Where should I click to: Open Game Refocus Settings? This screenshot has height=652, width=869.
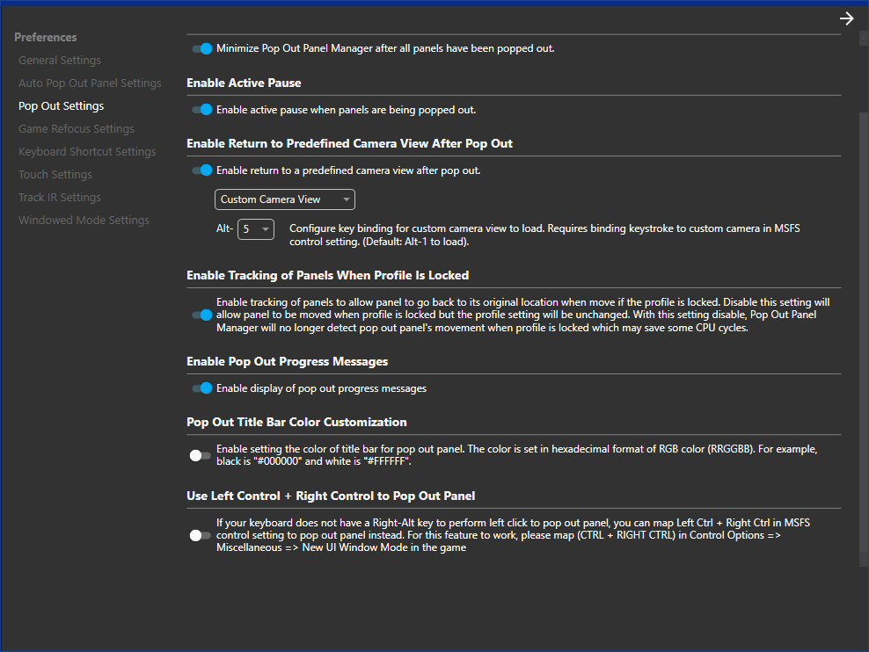point(77,129)
